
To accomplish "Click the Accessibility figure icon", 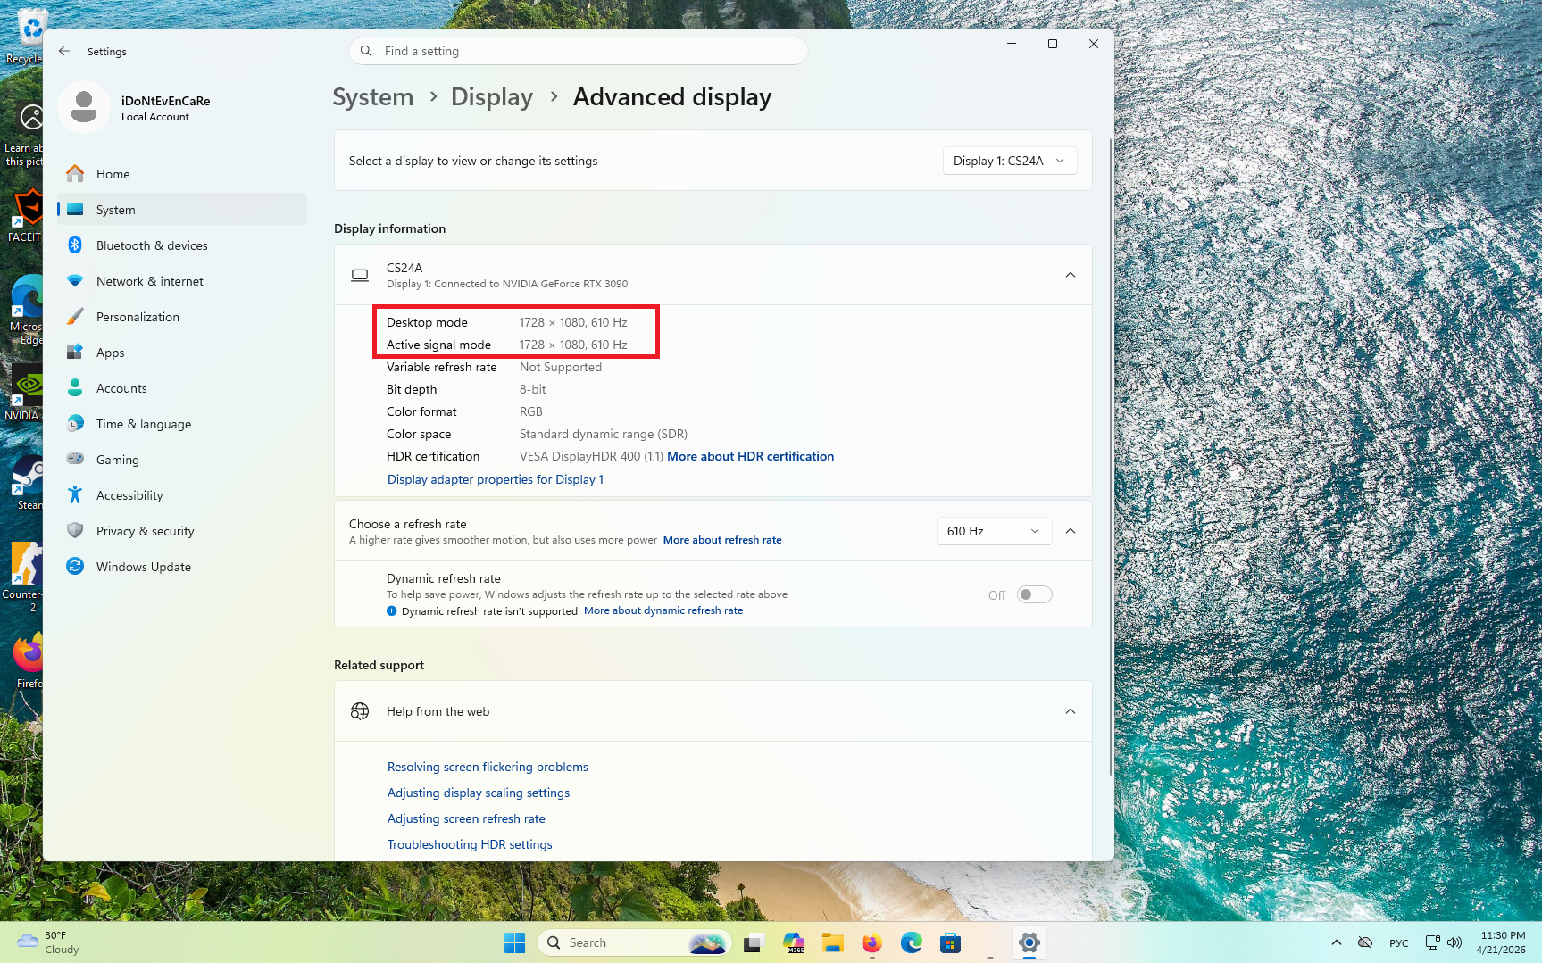I will pos(75,494).
